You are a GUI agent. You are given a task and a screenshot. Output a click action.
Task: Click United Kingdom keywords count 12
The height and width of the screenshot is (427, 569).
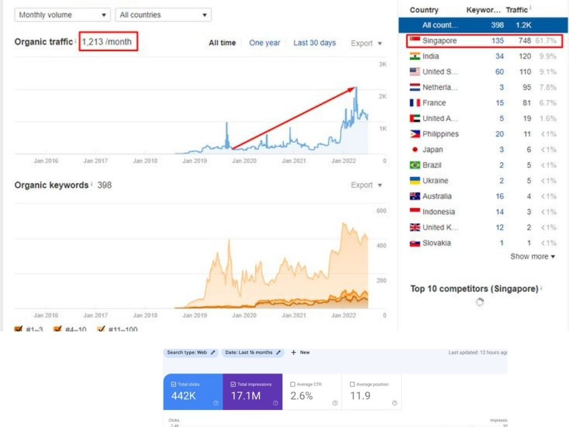(500, 228)
